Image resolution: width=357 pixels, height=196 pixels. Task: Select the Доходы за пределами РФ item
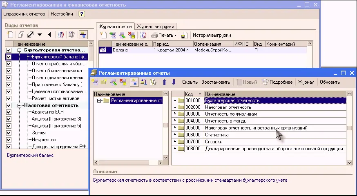(59, 147)
